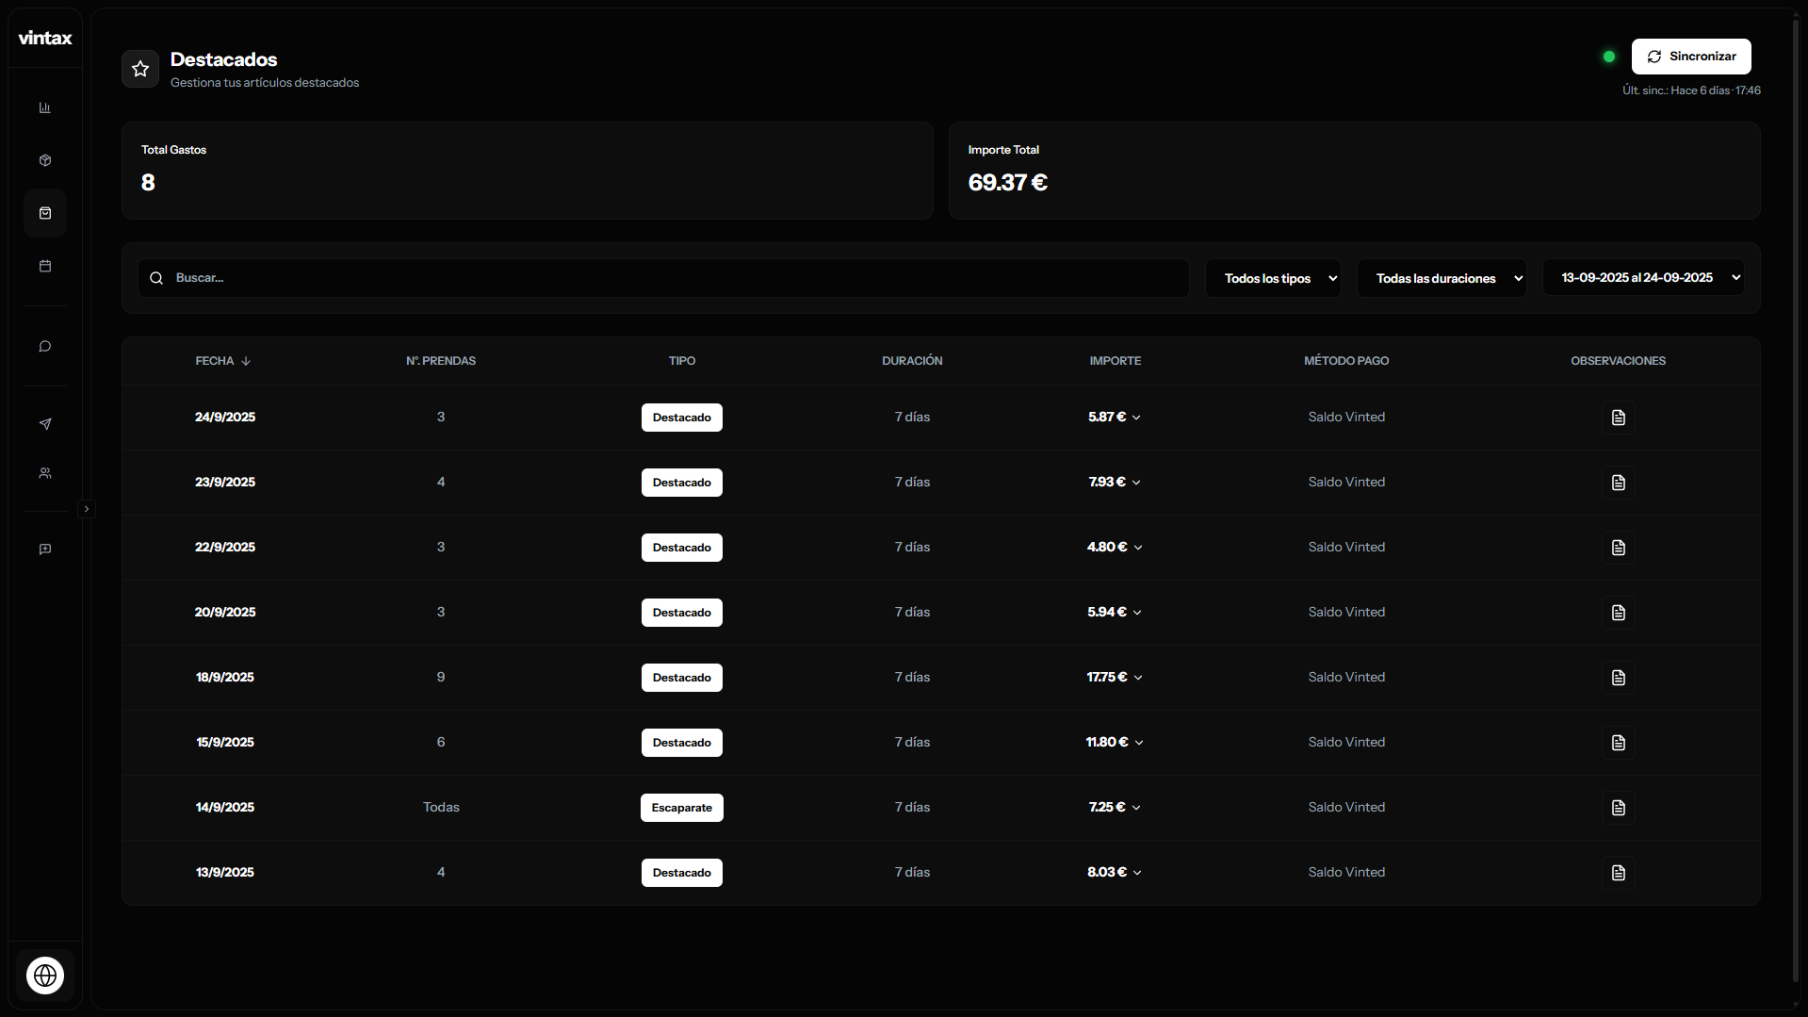
Task: Click the globe language icon
Action: [x=44, y=976]
